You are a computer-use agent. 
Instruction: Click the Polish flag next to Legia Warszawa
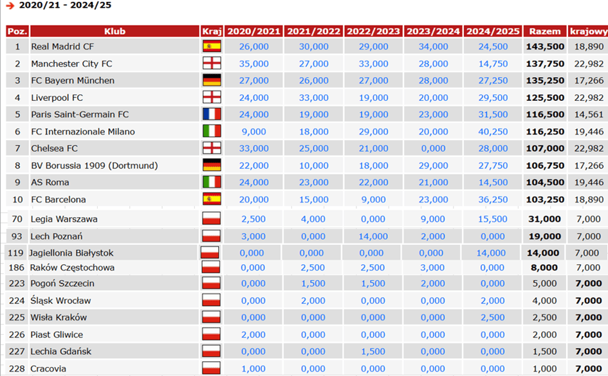(212, 219)
